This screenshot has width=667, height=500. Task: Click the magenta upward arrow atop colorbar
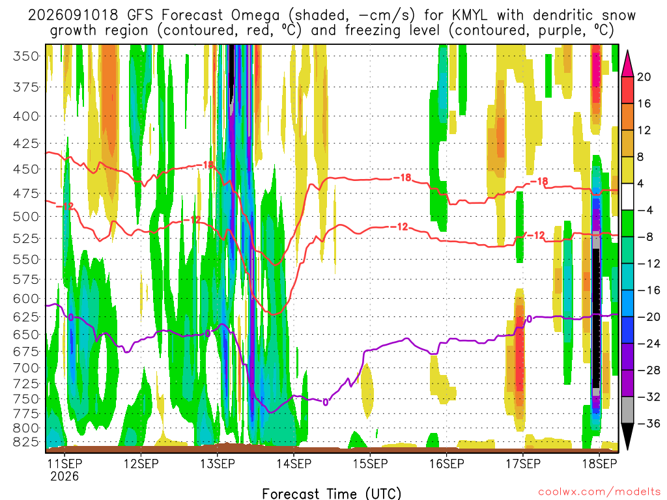[627, 64]
